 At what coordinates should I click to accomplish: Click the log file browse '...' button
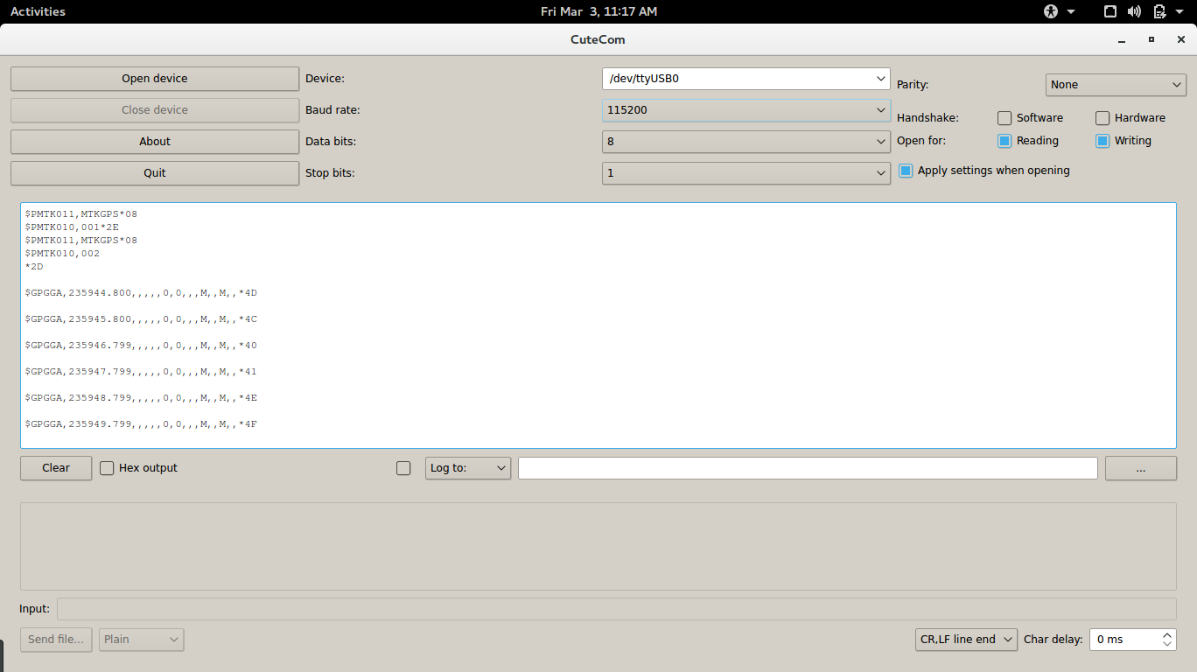click(1141, 468)
